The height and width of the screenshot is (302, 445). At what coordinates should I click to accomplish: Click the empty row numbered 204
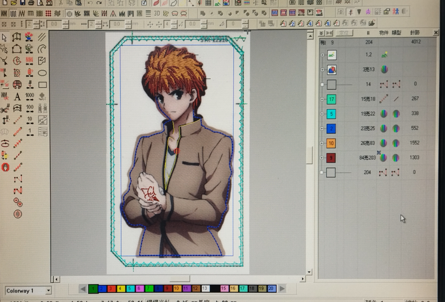[378, 172]
